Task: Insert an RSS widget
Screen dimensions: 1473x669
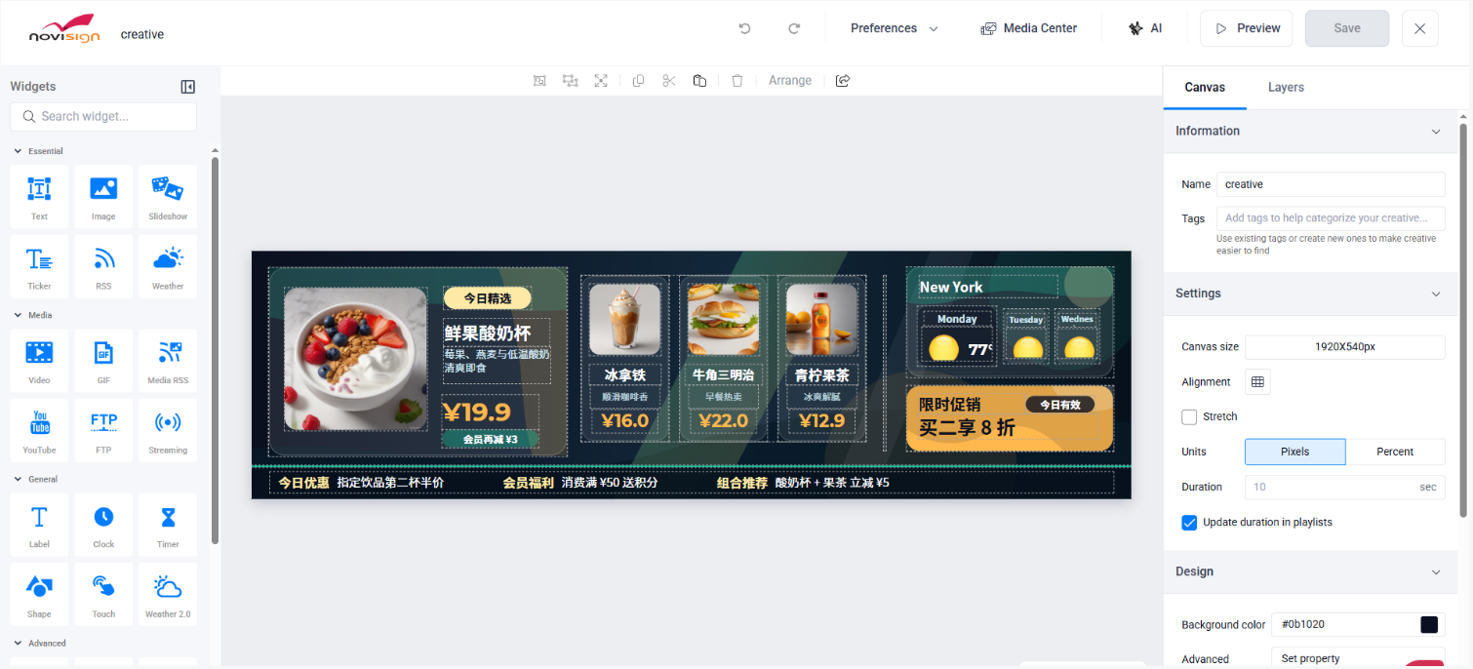Action: 103,266
